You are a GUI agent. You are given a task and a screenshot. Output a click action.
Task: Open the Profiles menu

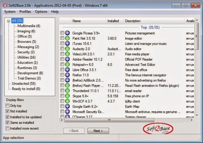pos(25,11)
